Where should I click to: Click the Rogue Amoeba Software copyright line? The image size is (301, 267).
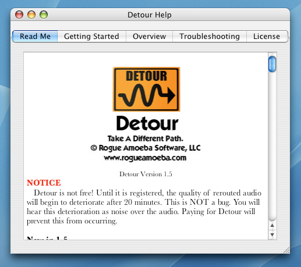(146, 148)
